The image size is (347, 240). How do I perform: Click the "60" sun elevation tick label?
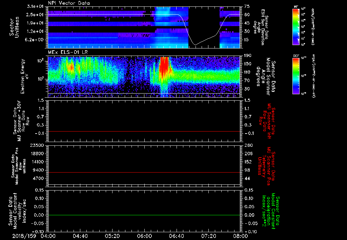tap(247, 15)
